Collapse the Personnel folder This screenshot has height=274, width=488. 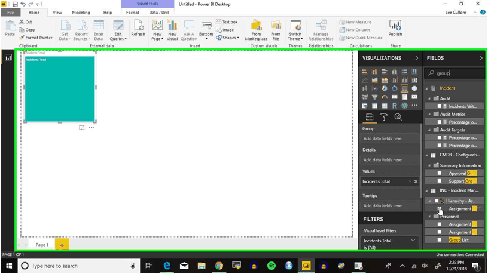click(x=429, y=217)
